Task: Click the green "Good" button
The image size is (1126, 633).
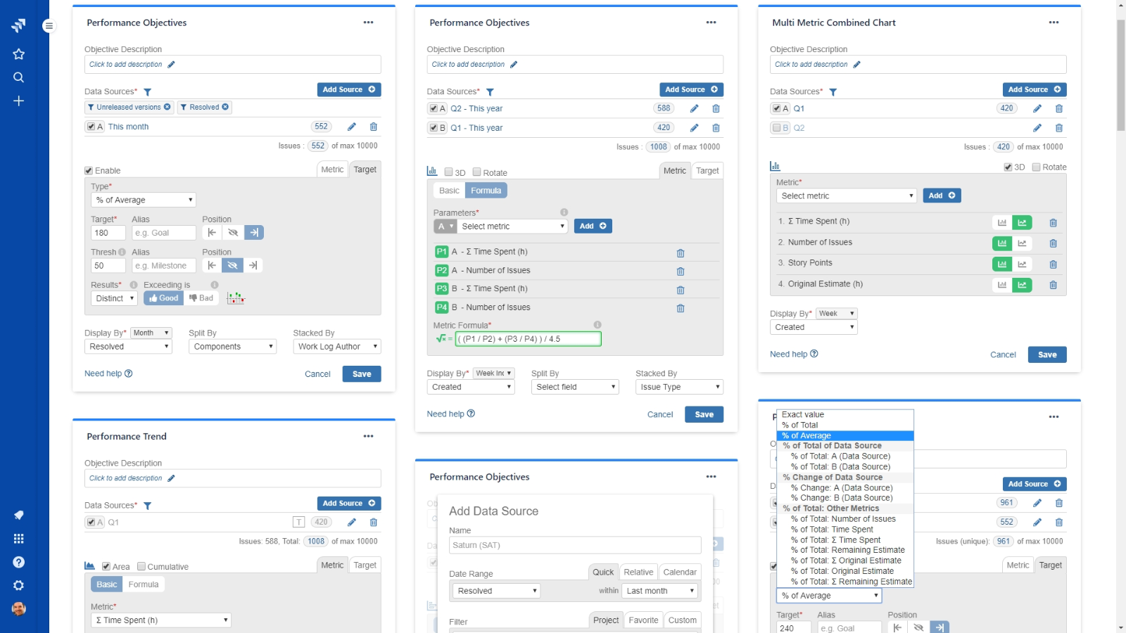Action: (x=163, y=298)
